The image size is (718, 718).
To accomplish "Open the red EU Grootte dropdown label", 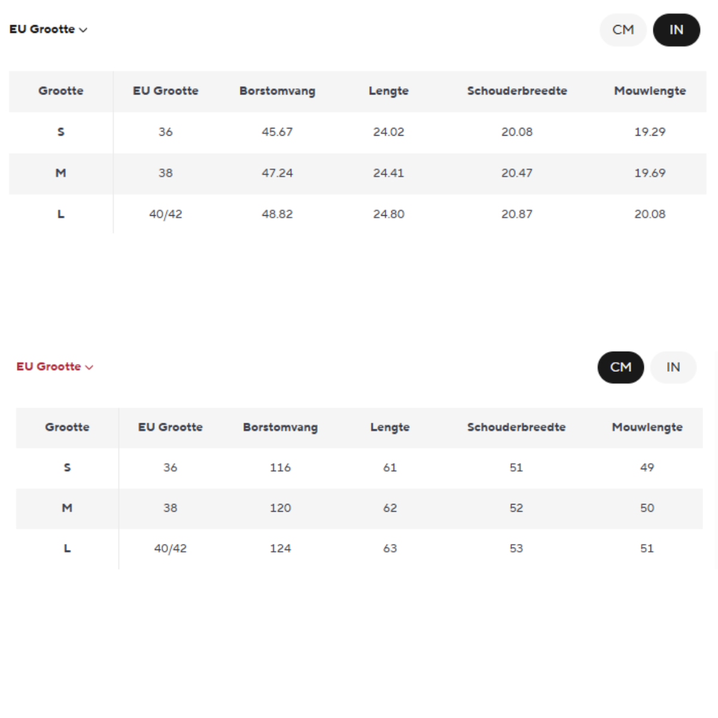I will 48,366.
